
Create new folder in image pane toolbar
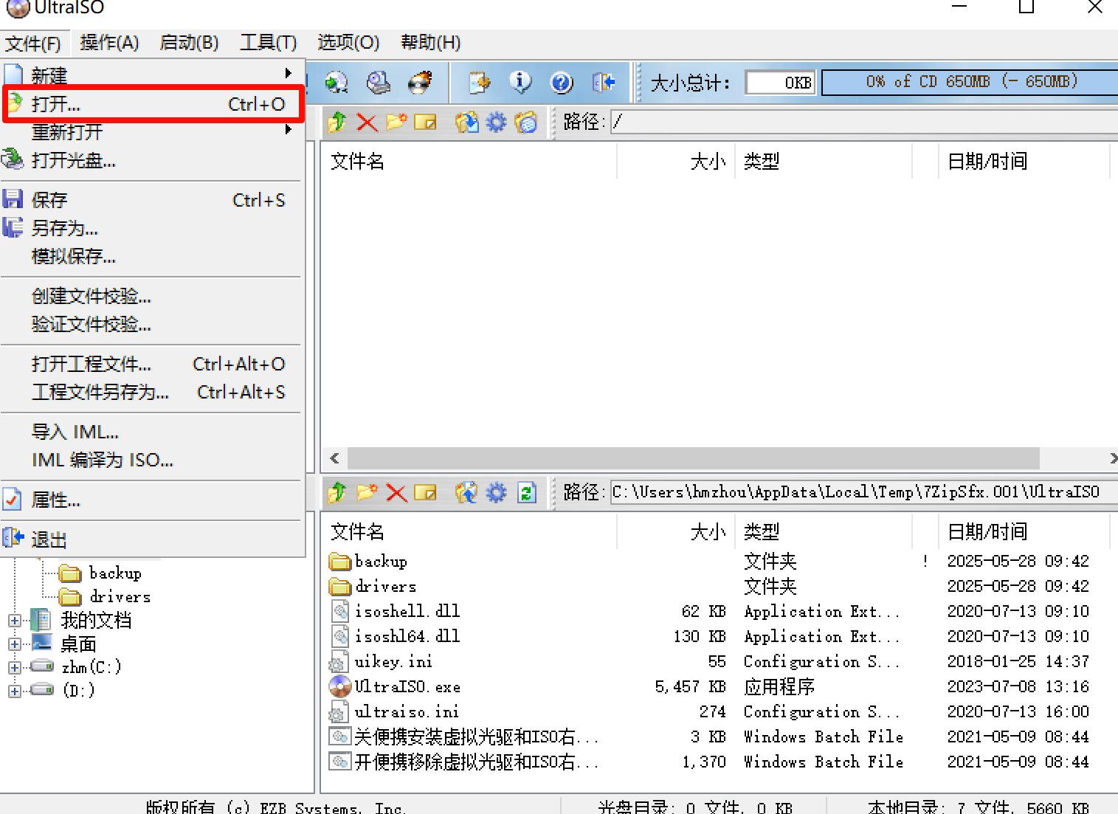coord(396,122)
